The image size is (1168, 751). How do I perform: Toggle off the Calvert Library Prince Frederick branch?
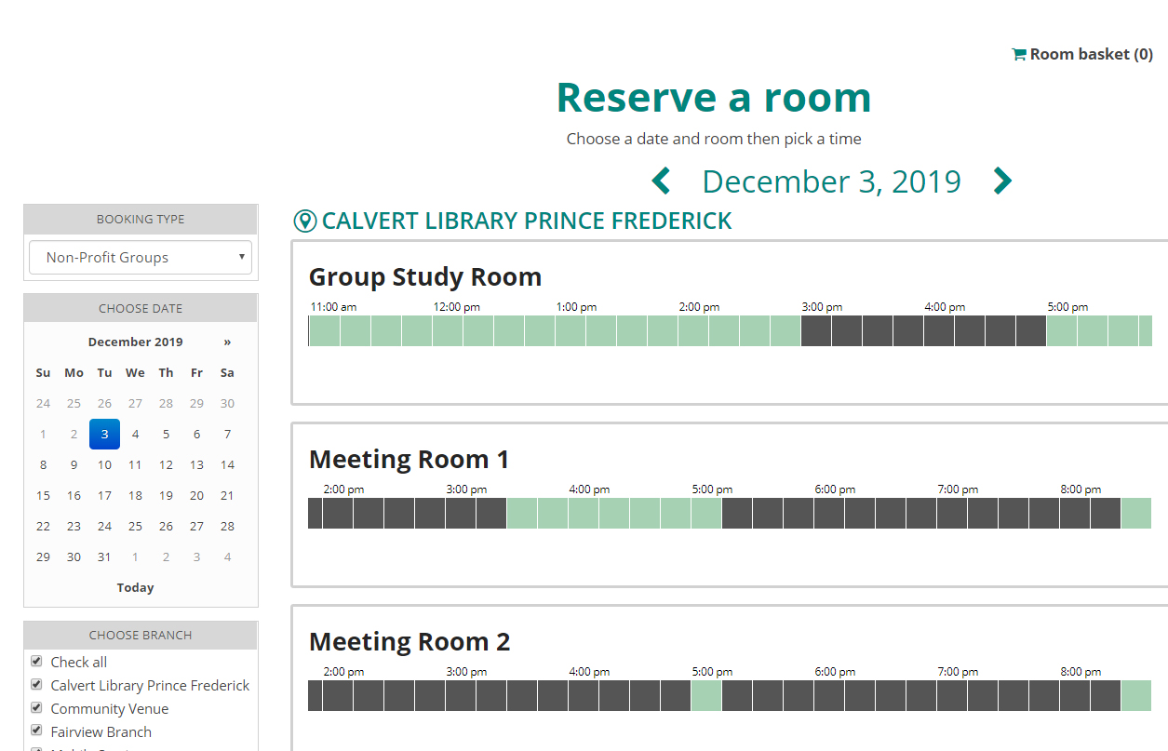36,684
